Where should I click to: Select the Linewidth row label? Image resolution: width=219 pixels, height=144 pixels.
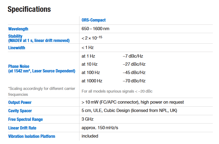point(17,48)
